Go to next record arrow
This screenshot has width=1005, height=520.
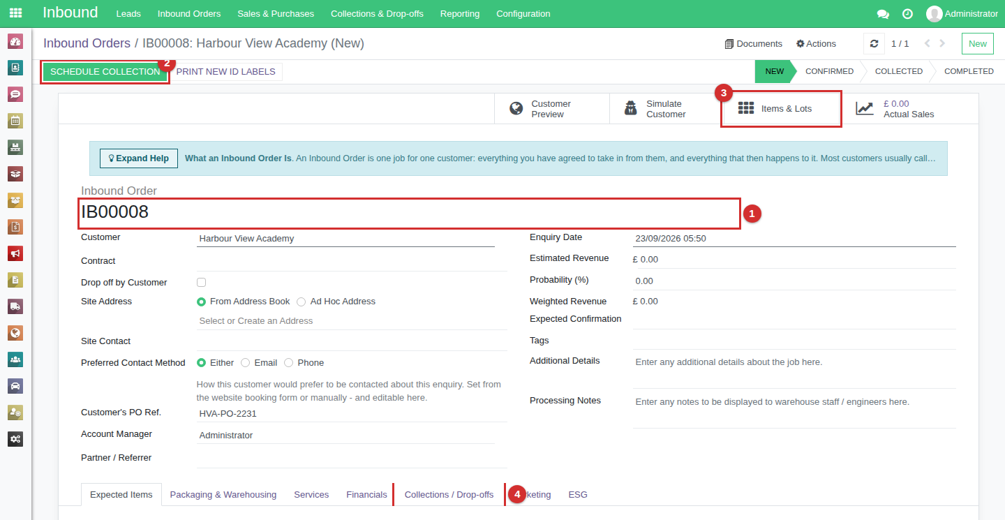(943, 43)
